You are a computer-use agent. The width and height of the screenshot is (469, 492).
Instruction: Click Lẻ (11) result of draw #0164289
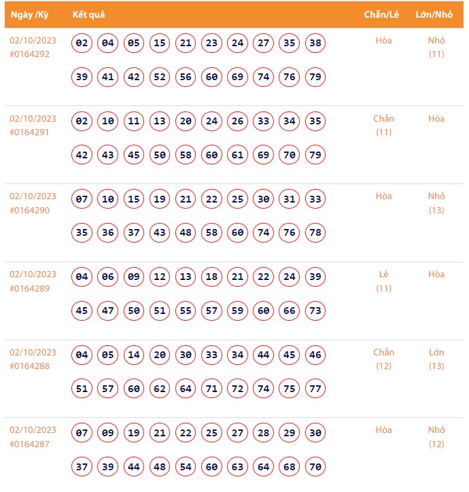coord(383,281)
